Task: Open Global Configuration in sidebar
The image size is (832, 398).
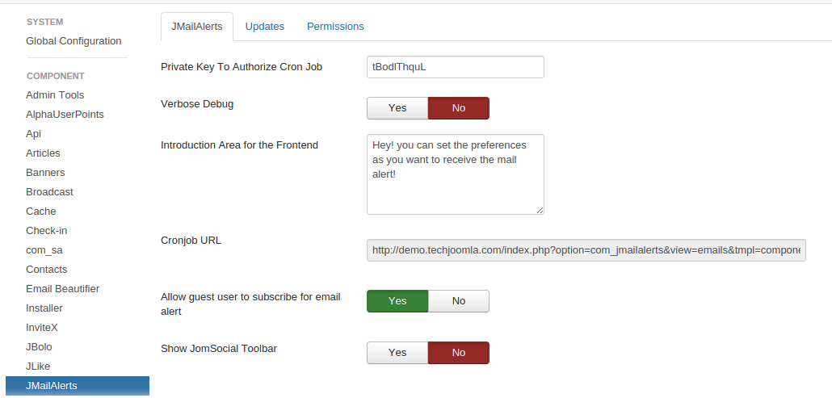Action: (x=74, y=41)
